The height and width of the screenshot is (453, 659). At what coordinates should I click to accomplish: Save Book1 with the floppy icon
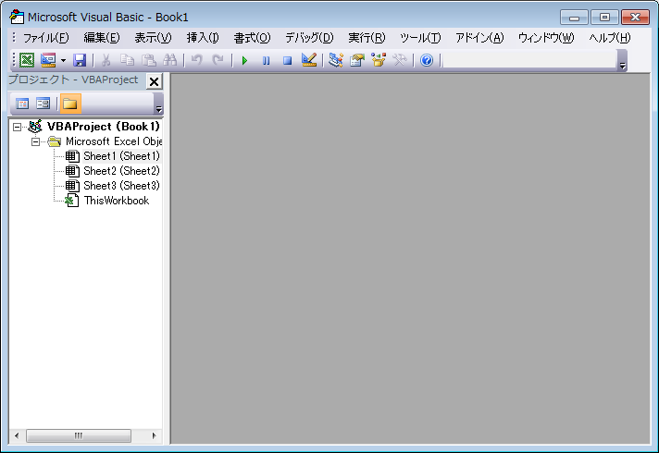[x=80, y=60]
